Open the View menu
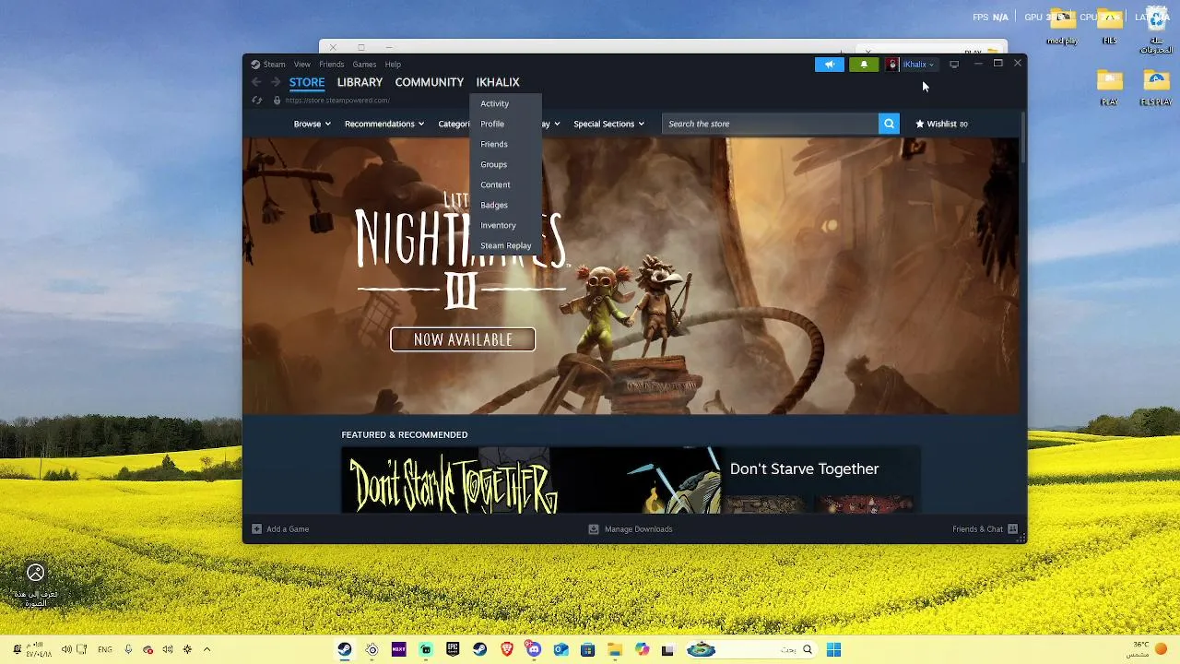The height and width of the screenshot is (664, 1180). [x=302, y=65]
